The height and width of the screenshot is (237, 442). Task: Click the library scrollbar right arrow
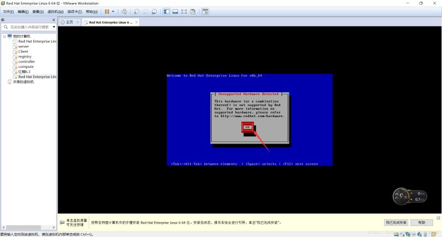(54, 227)
